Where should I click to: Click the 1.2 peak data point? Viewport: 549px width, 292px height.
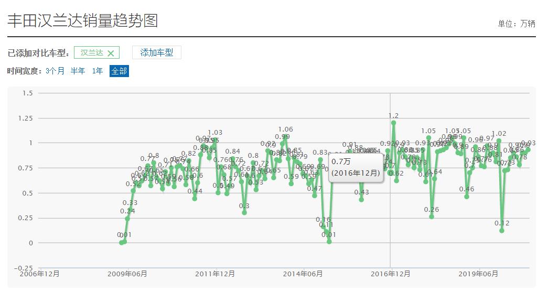tap(394, 123)
